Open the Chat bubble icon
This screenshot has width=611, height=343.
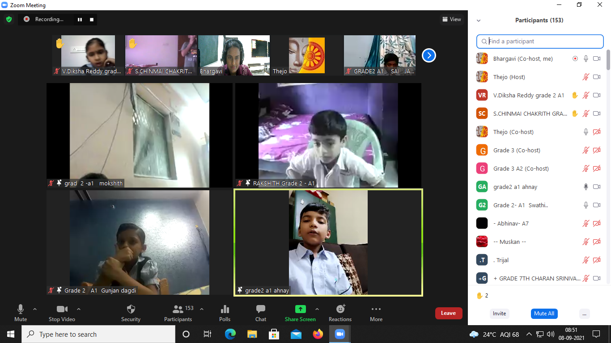click(261, 309)
